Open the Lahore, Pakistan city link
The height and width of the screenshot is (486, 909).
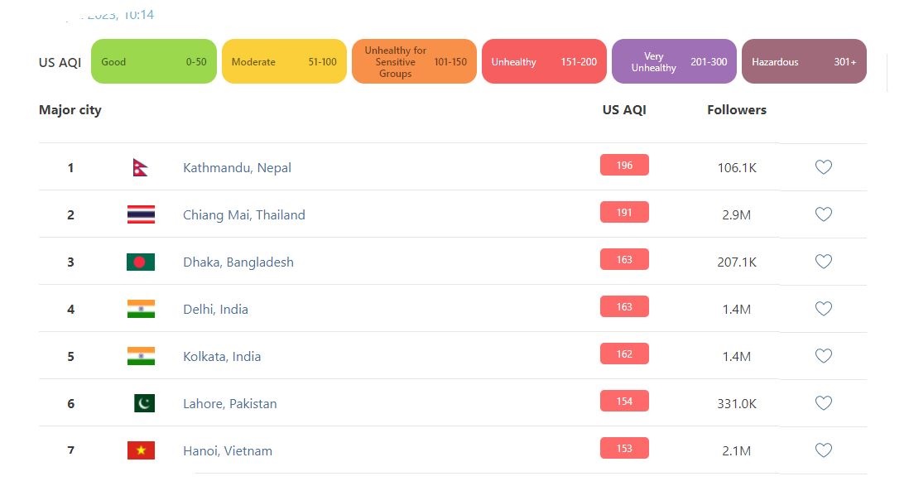click(229, 403)
